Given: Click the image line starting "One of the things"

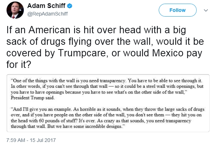Looking at the screenshot, I should [106, 81].
